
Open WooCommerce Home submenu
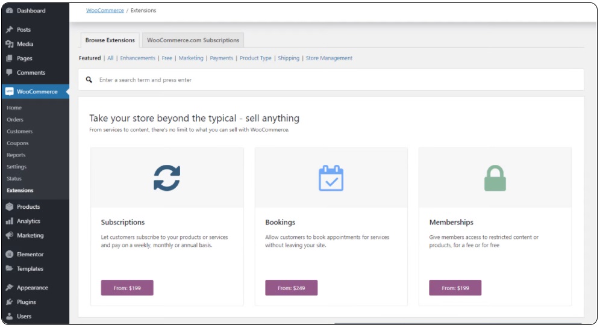coord(14,108)
